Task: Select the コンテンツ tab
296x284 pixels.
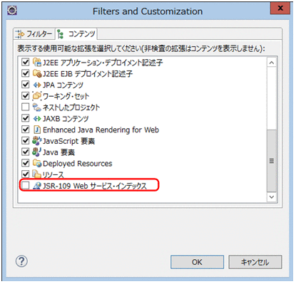Action: [x=76, y=34]
